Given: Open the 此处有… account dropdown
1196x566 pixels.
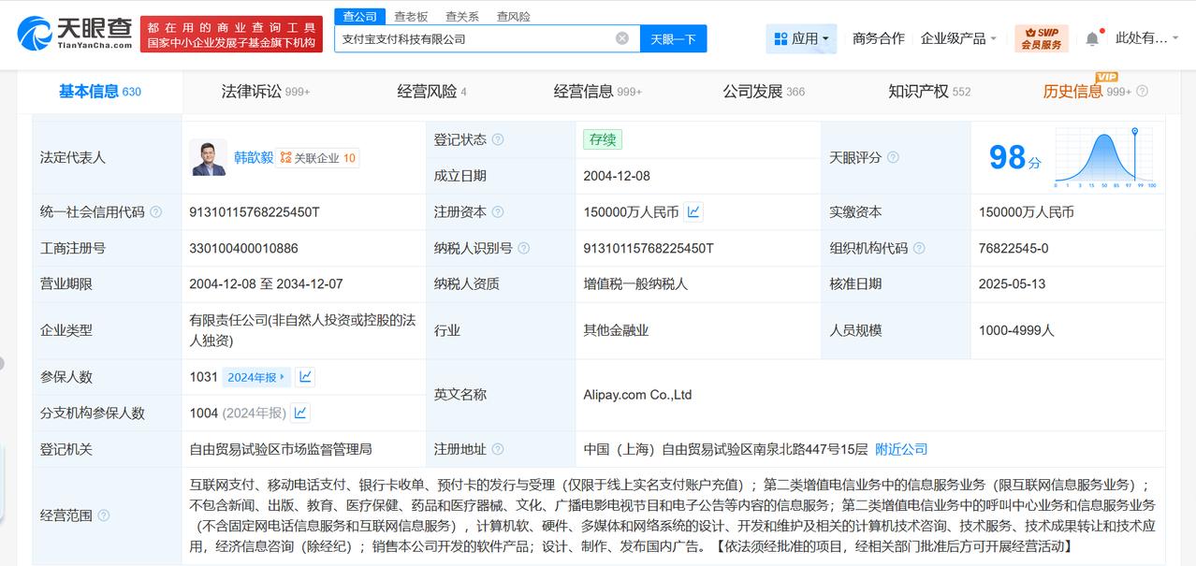Looking at the screenshot, I should (1147, 38).
